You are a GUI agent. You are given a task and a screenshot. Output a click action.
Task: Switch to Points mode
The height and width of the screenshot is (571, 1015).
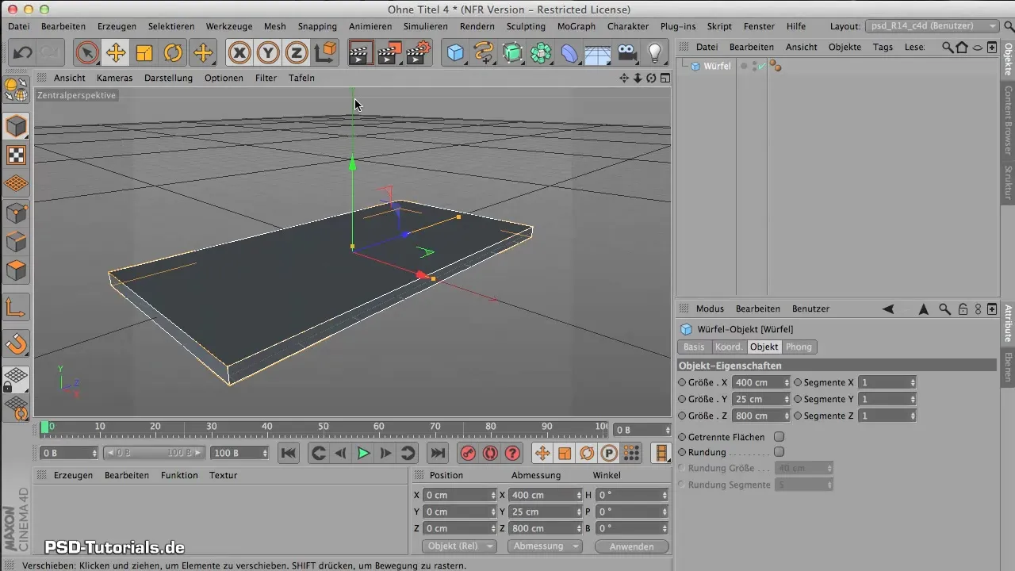coord(17,213)
